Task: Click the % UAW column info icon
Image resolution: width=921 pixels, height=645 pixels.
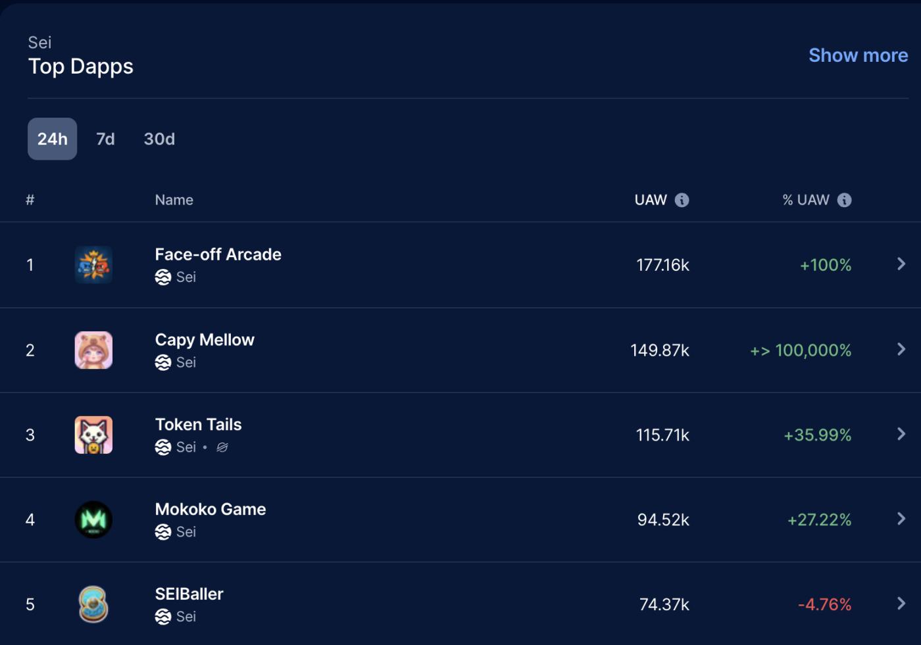Action: pyautogui.click(x=844, y=200)
